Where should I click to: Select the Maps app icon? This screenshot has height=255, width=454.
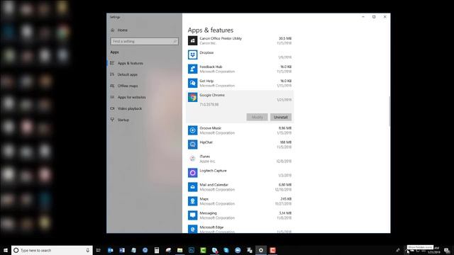click(x=192, y=201)
